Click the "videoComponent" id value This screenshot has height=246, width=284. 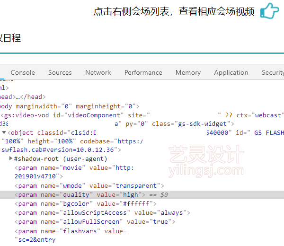(x=94, y=115)
